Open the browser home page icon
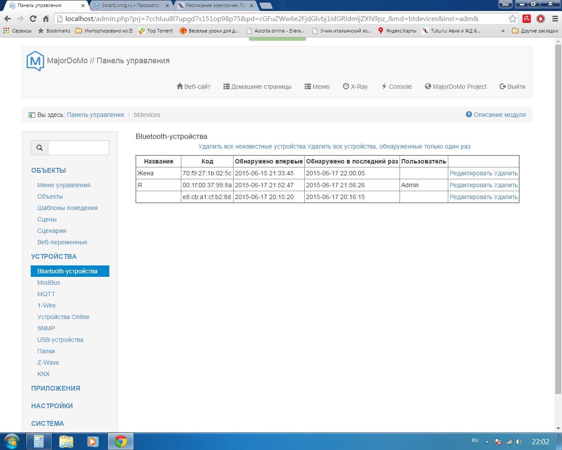Image resolution: width=562 pixels, height=450 pixels. [46, 19]
